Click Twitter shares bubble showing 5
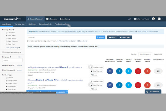Image resolution: width=166 pixels, height=111 pixels. pyautogui.click(x=129, y=71)
